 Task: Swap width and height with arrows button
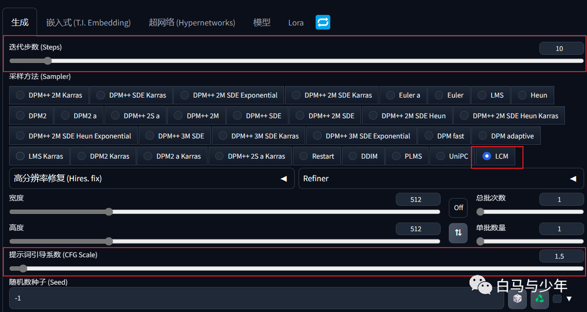click(x=458, y=233)
